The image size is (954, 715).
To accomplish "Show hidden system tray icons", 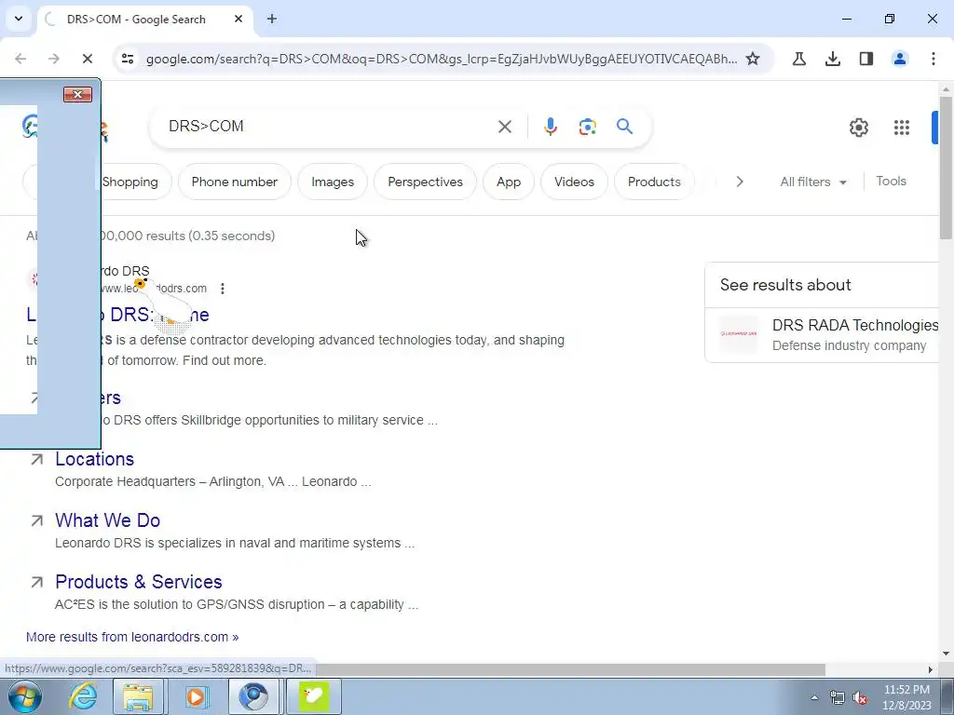I will [814, 697].
